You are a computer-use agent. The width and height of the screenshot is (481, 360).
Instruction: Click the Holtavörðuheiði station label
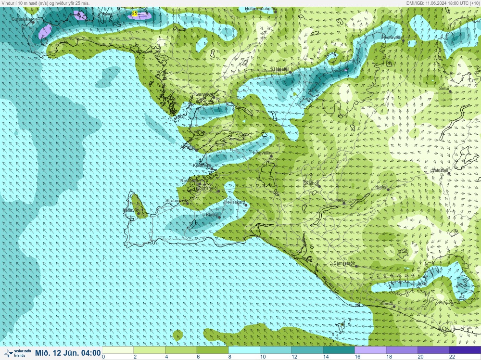[x=260, y=9]
